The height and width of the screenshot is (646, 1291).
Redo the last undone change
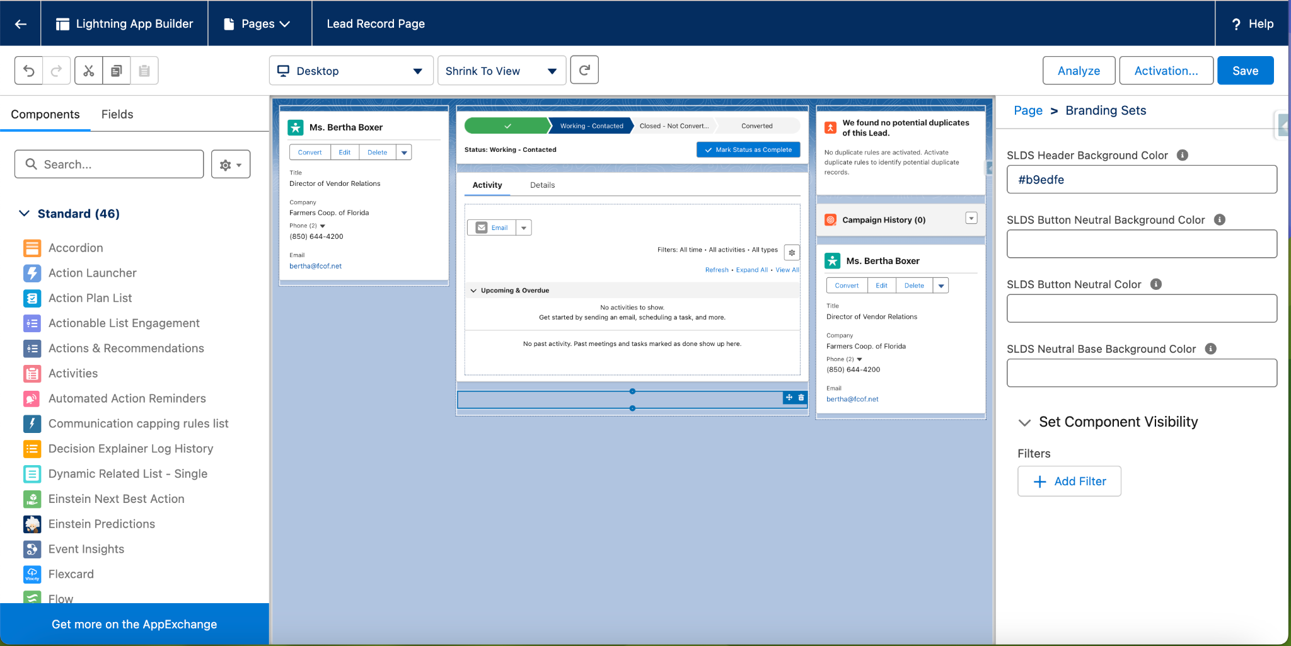coord(56,71)
